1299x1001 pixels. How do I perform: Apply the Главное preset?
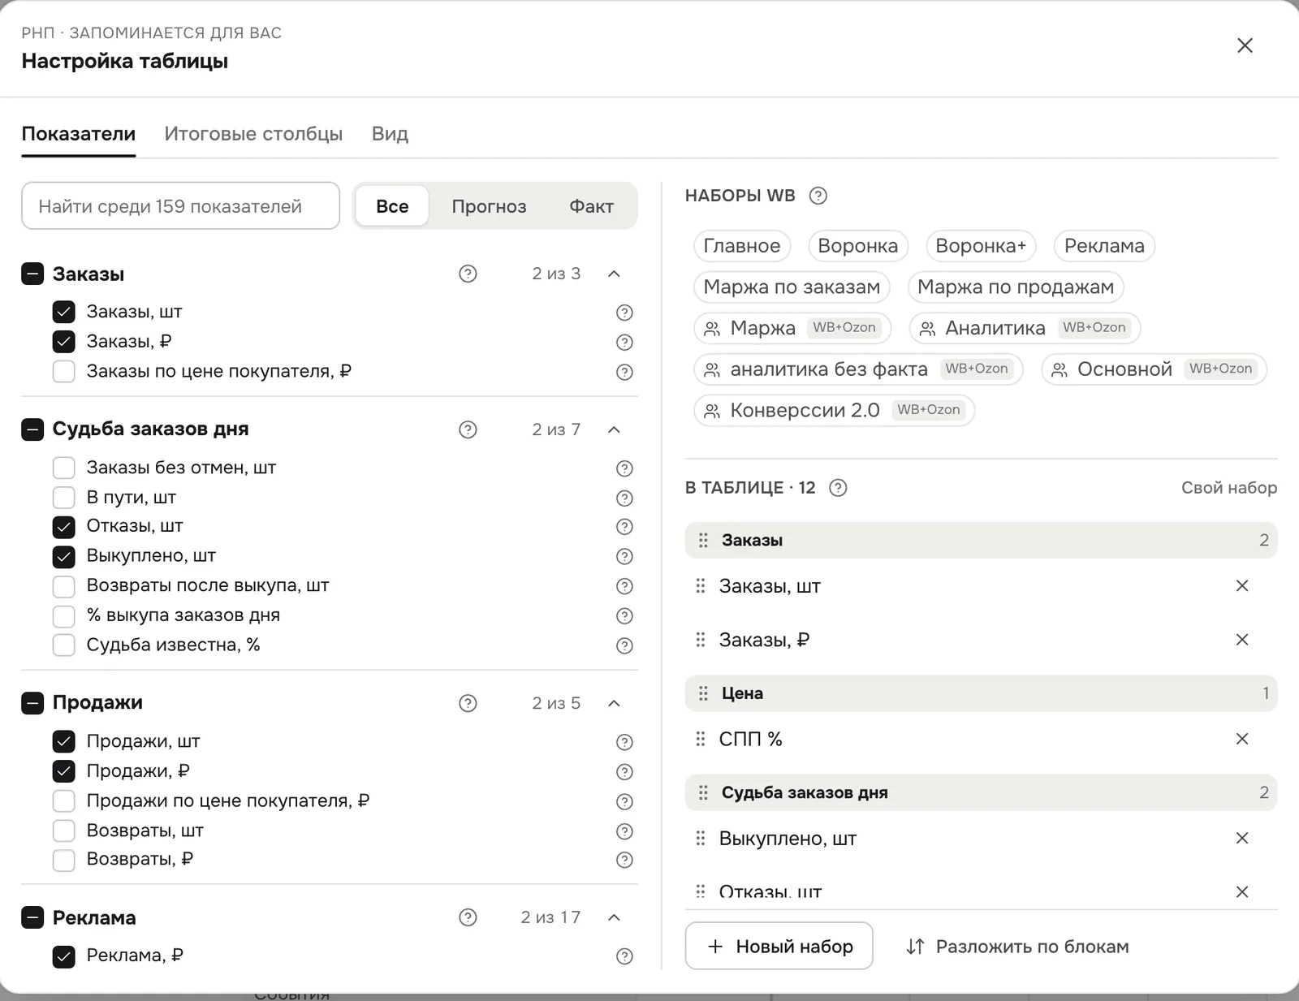[742, 246]
